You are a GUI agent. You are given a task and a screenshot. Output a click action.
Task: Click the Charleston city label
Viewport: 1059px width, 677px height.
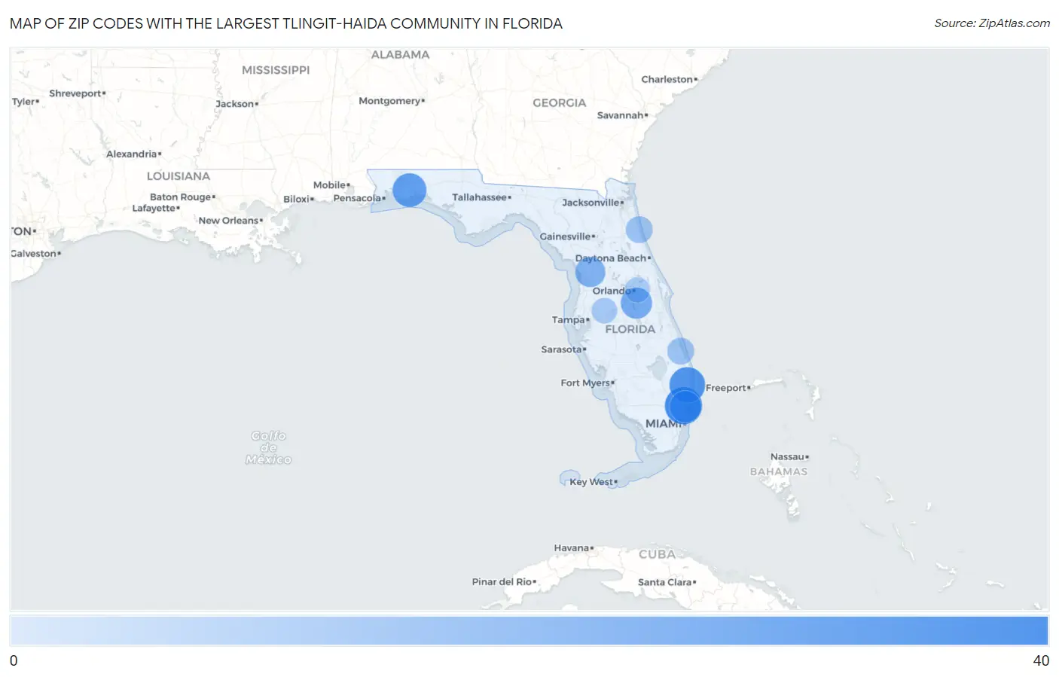point(667,79)
